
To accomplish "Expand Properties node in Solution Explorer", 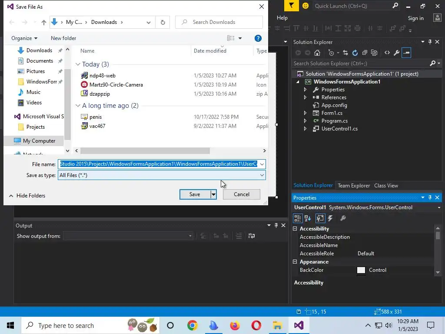I will pos(305,90).
